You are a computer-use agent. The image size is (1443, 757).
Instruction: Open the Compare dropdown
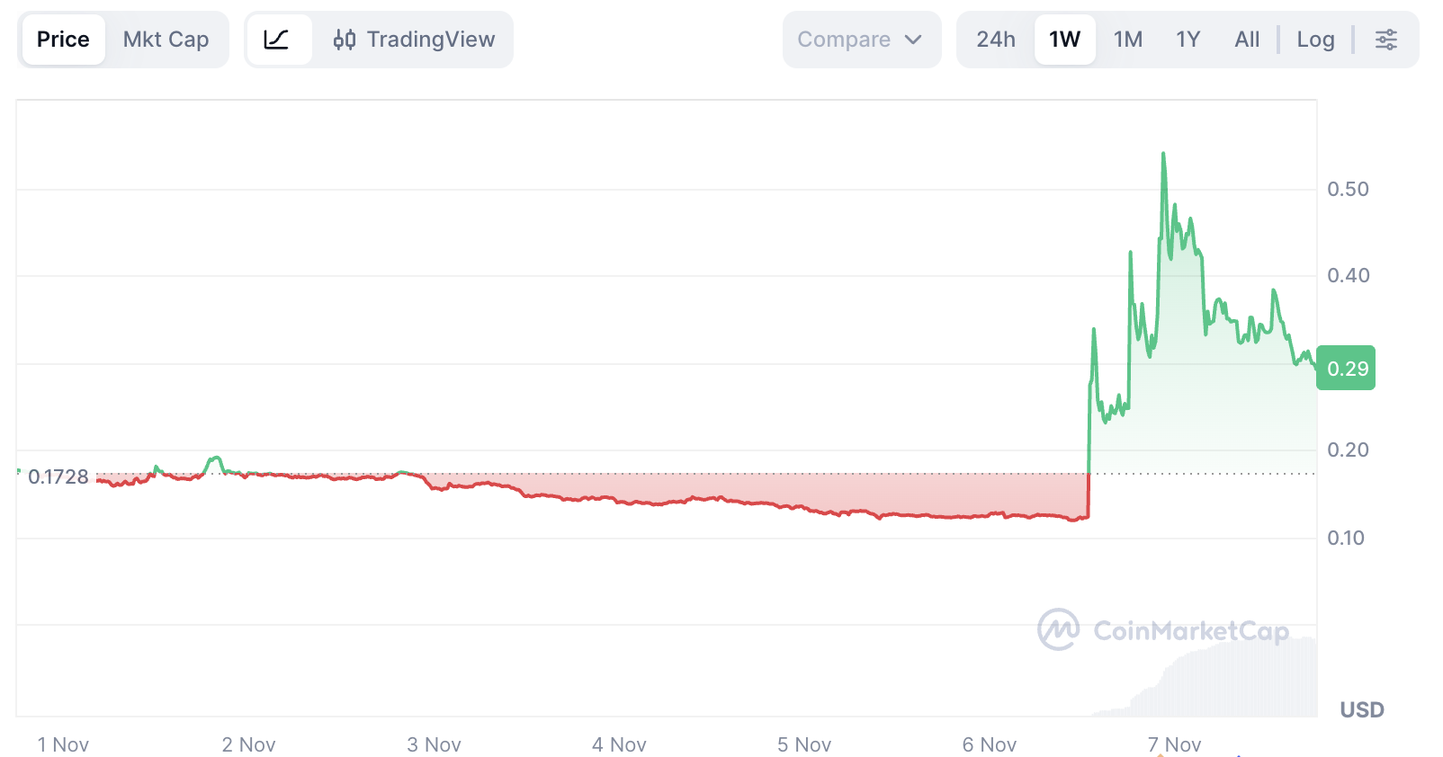(x=861, y=39)
